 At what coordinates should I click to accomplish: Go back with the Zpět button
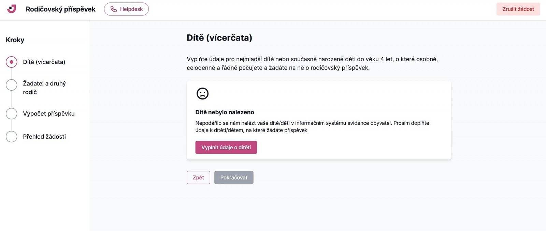[198, 178]
